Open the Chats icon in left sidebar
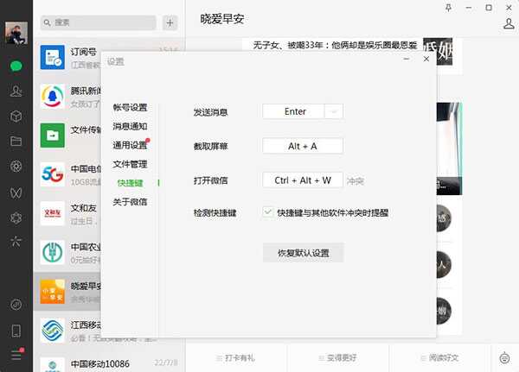The width and height of the screenshot is (519, 372). click(x=16, y=66)
